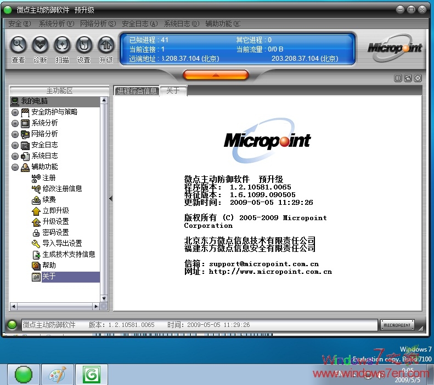Click the 网络分析 computers icon
The image size is (434, 385).
[25, 135]
